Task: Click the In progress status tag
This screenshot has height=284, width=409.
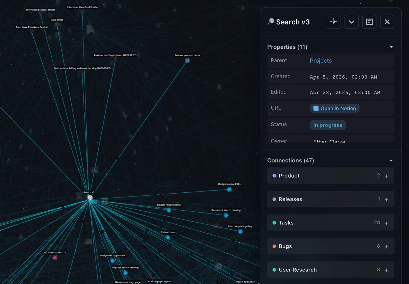Action: pyautogui.click(x=328, y=125)
